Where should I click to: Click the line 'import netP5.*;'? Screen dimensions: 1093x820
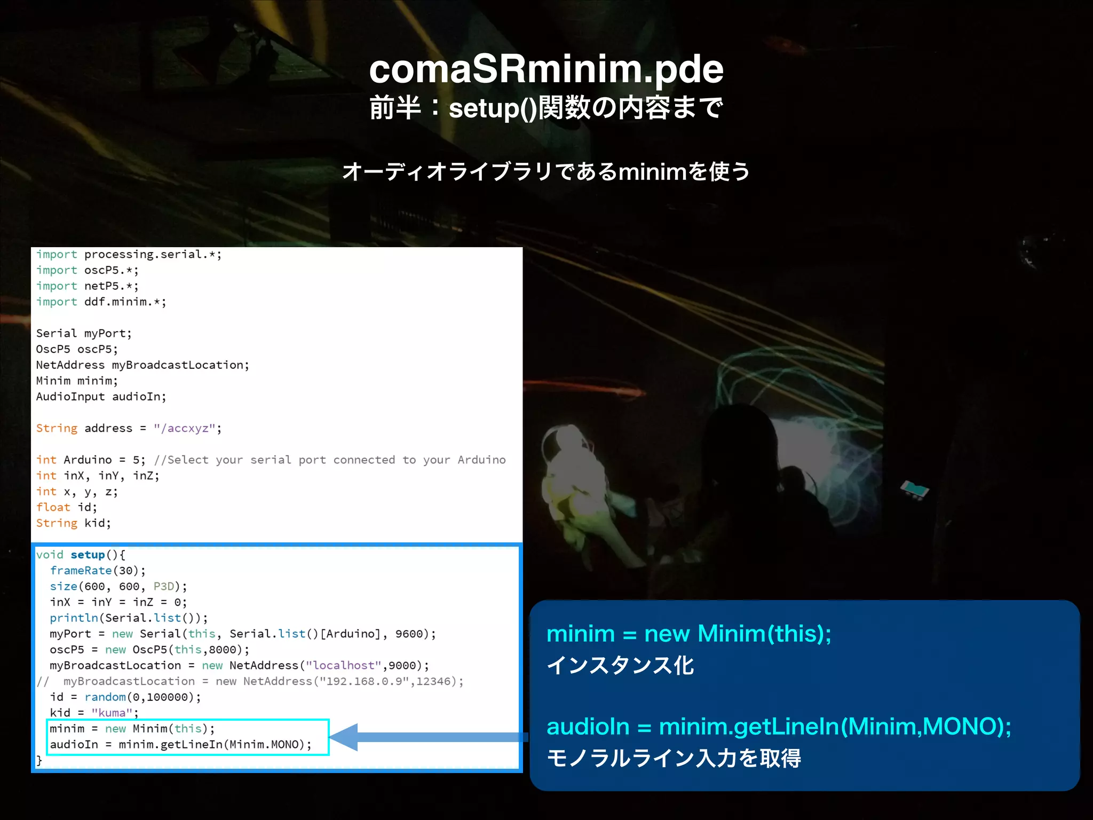pos(87,286)
